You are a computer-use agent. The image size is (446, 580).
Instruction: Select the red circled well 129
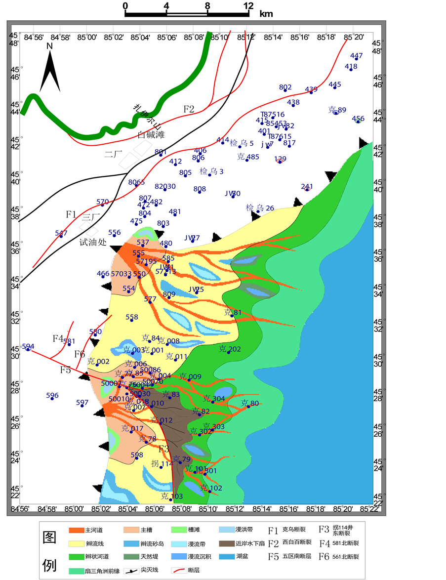click(280, 162)
